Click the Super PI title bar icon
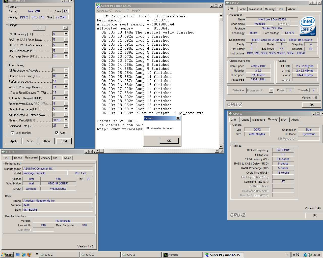 point(98,6)
